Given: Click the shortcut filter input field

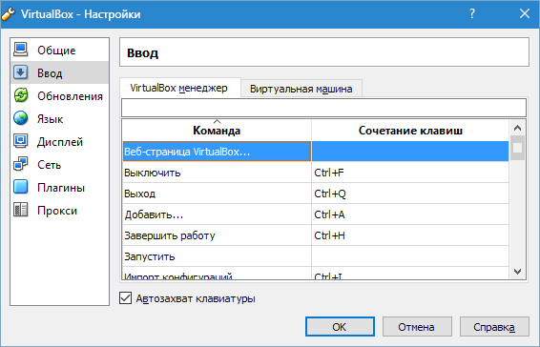Looking at the screenshot, I should (x=323, y=108).
